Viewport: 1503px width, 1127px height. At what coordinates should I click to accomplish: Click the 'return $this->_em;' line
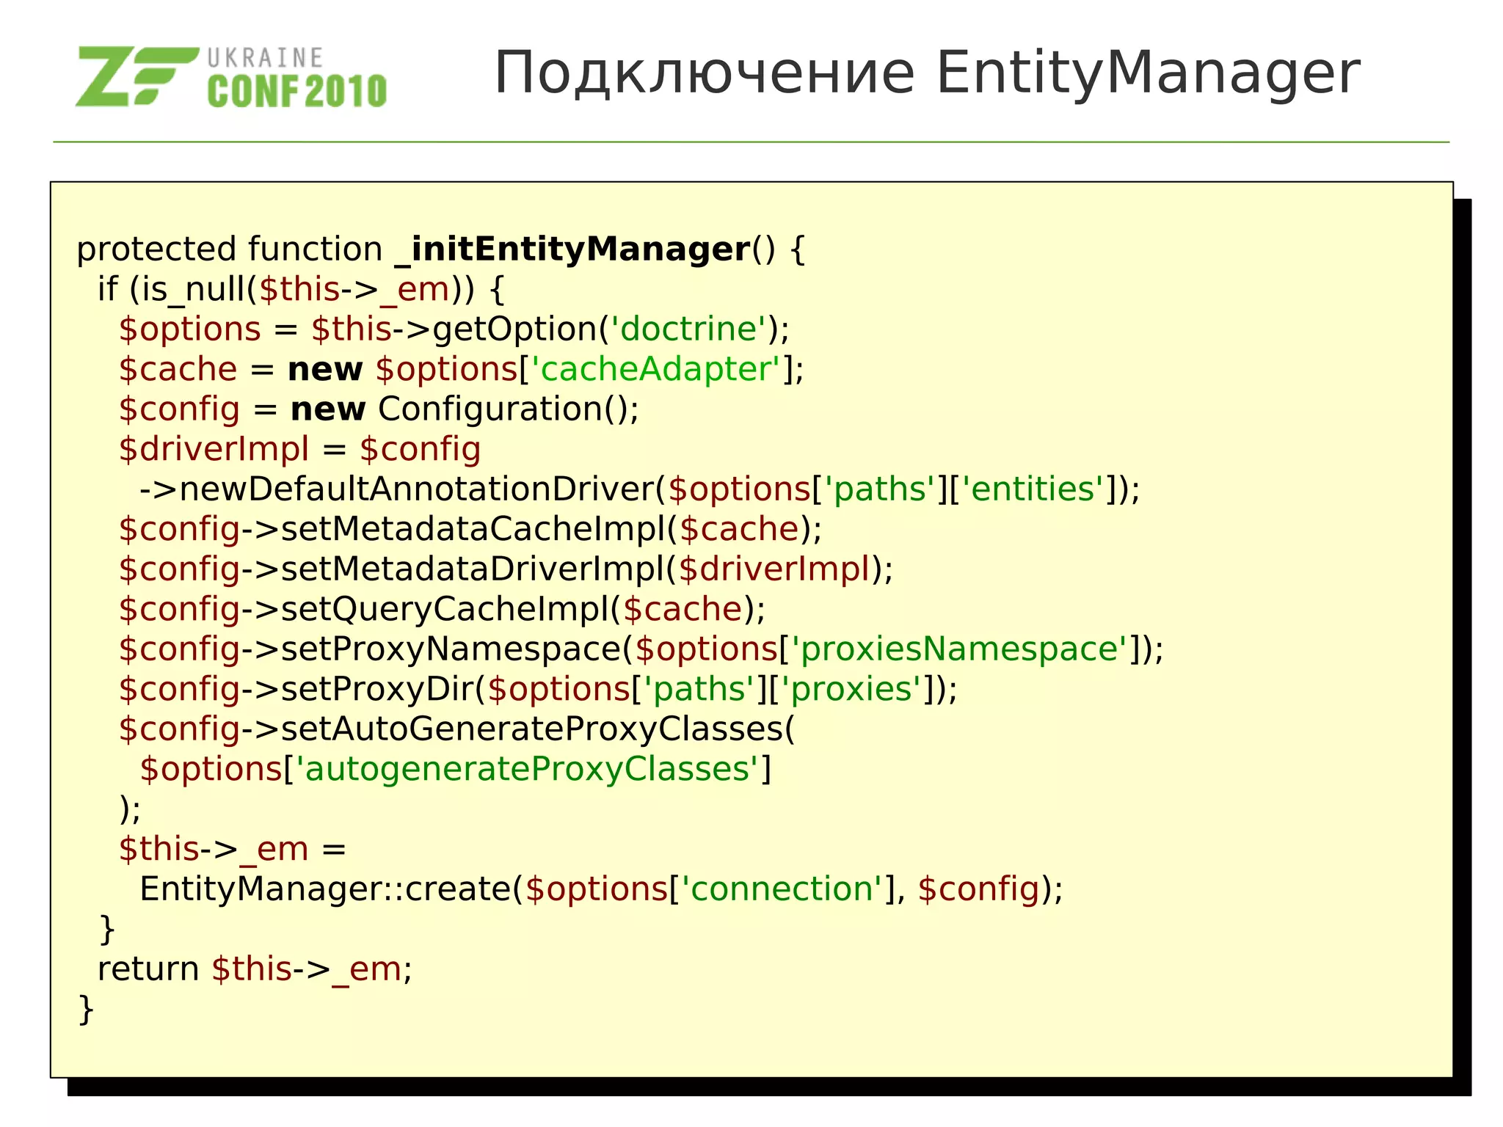(255, 969)
